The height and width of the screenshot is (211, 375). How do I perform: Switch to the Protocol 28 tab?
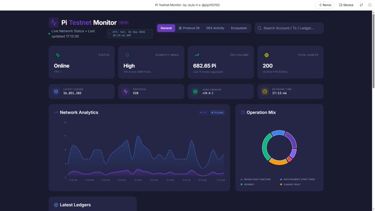click(189, 28)
